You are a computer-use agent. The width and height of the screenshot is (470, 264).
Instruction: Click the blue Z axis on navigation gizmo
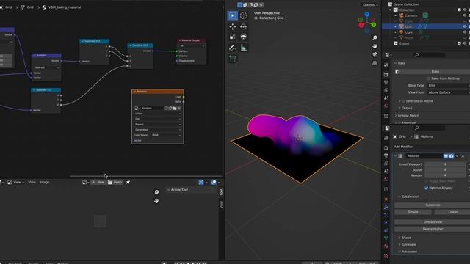click(367, 14)
